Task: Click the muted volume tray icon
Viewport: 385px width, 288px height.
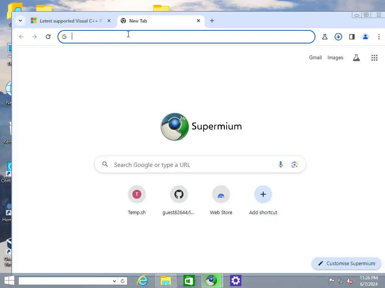Action: pyautogui.click(x=350, y=281)
